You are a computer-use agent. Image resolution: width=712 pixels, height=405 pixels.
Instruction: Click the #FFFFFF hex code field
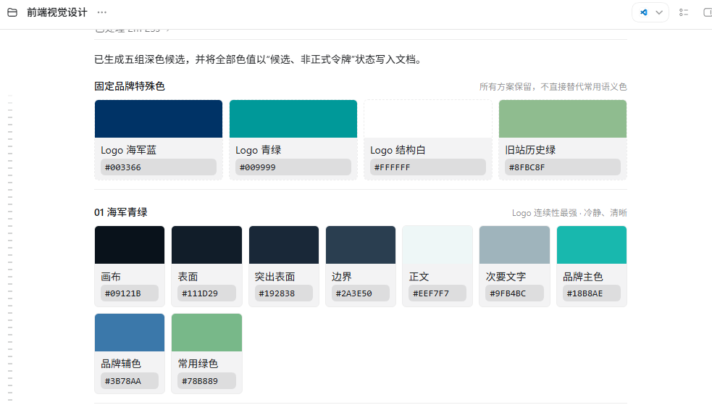pos(428,167)
